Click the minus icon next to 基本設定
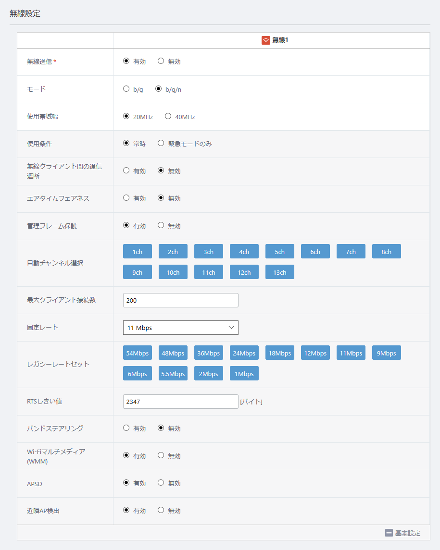Image resolution: width=440 pixels, height=550 pixels. pyautogui.click(x=389, y=532)
